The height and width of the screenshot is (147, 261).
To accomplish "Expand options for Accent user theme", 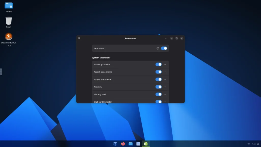I will point(165,79).
